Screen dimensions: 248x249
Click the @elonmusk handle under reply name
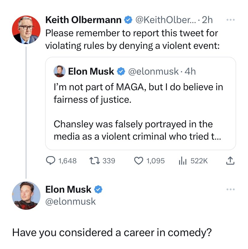70,202
